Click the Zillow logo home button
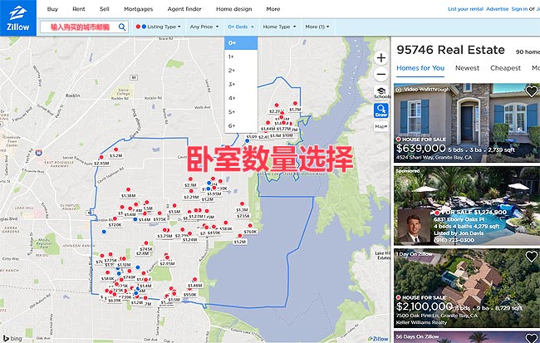This screenshot has width=540, height=343. point(18,18)
